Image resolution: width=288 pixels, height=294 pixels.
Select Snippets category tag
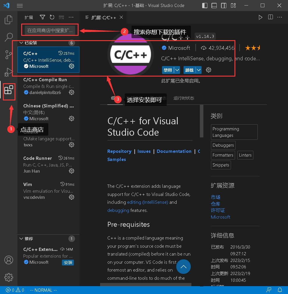point(221,165)
